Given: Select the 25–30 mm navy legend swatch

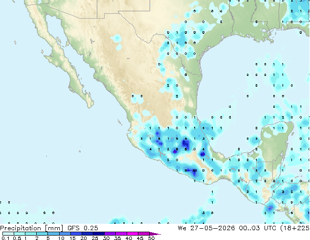Looking at the screenshot, I should pos(99,234).
